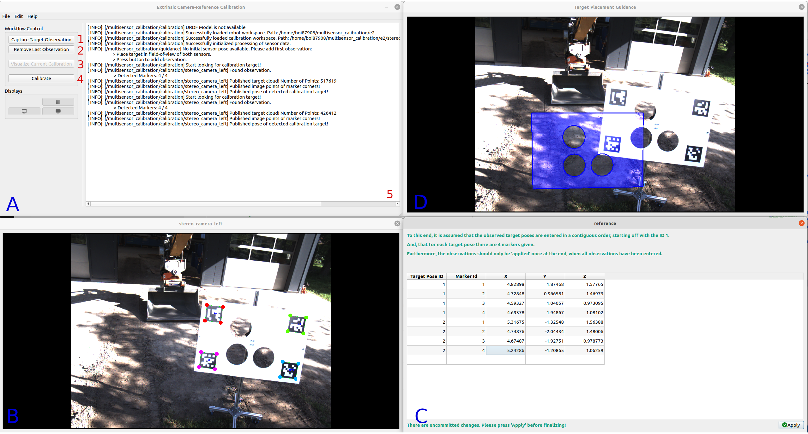Click the Marker Id column header
The image size is (808, 434).
466,276
